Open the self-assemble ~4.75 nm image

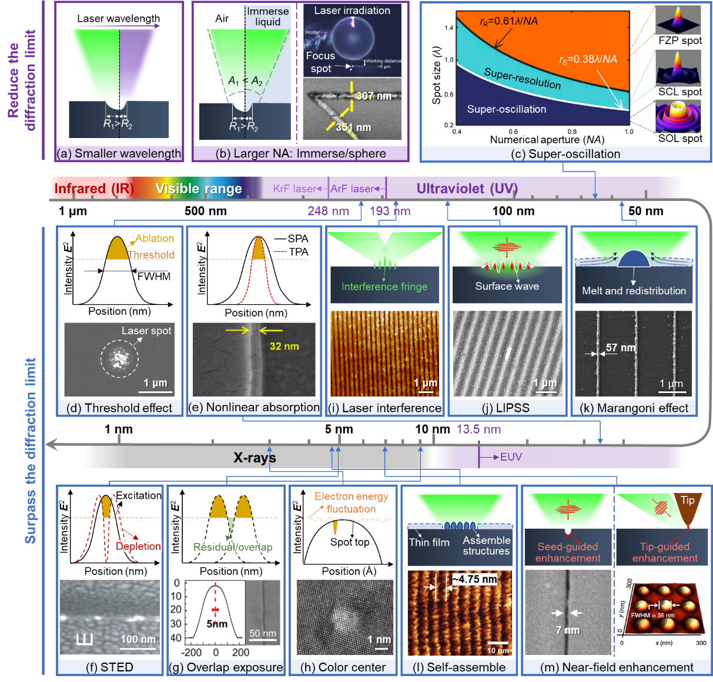[x=460, y=613]
